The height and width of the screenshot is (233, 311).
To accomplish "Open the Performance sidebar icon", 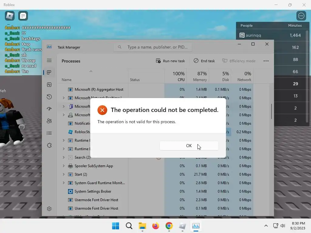I will 49,85.
